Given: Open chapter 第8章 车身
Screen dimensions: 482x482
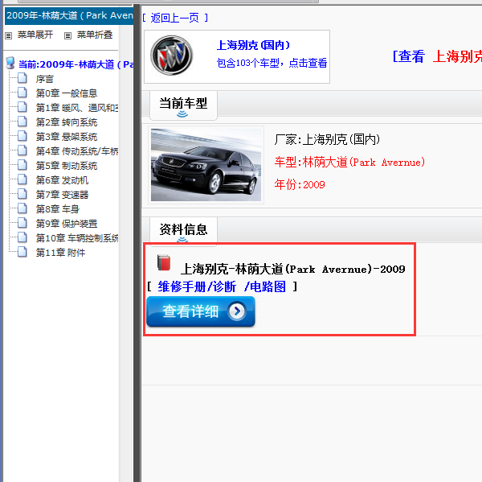Looking at the screenshot, I should pyautogui.click(x=58, y=209).
